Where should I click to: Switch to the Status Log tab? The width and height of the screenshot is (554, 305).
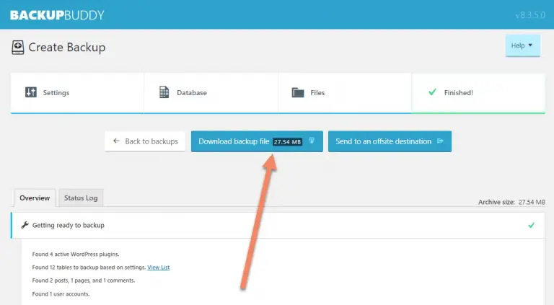81,198
